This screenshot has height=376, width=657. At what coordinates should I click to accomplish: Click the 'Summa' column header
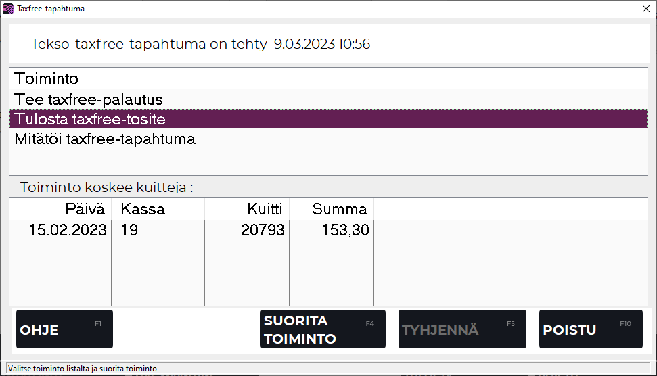339,209
